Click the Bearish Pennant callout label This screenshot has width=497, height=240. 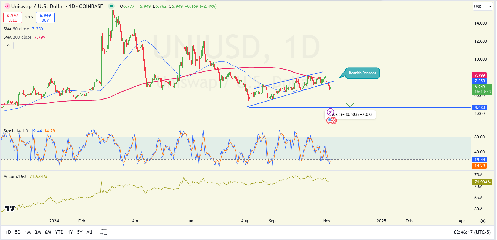click(x=362, y=73)
